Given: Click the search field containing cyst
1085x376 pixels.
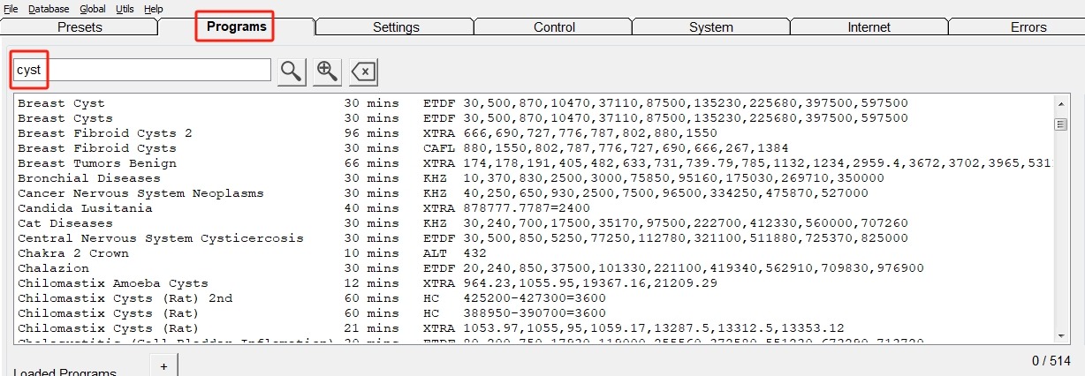Looking at the screenshot, I should pos(141,70).
